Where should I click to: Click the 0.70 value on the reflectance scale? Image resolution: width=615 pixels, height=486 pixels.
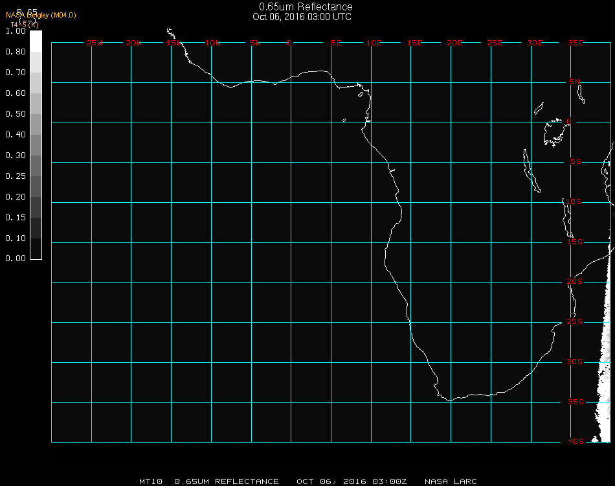(x=16, y=72)
